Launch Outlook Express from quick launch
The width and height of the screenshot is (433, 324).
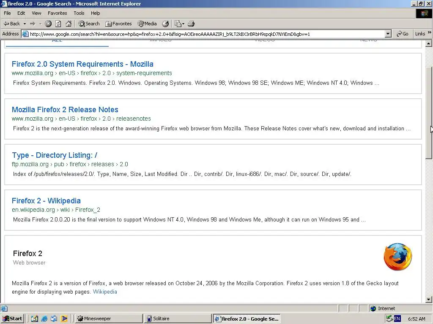pyautogui.click(x=54, y=319)
